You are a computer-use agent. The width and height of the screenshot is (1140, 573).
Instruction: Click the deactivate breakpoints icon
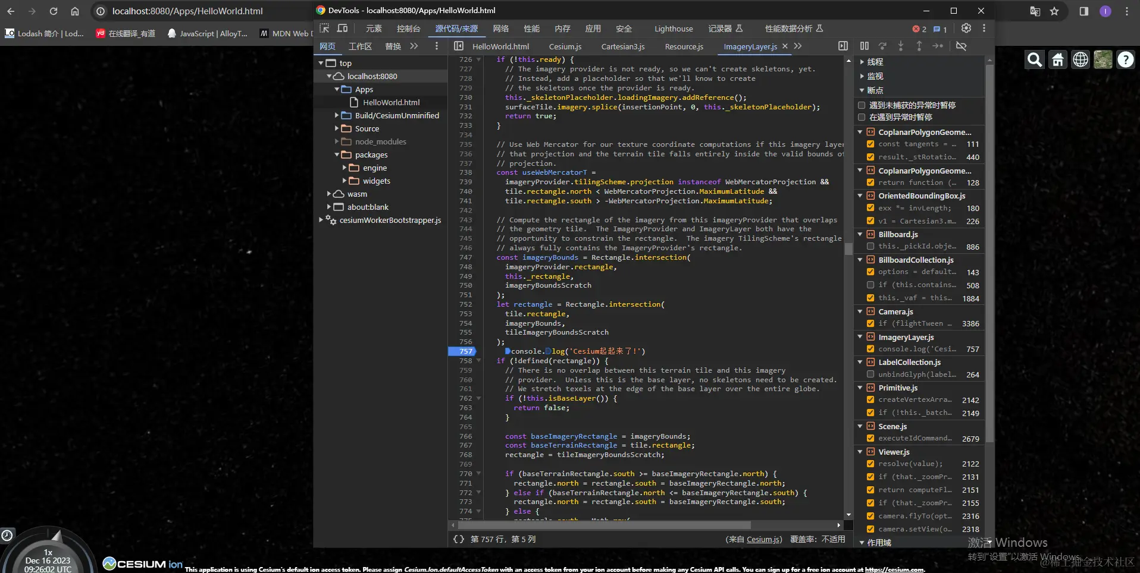(x=961, y=46)
